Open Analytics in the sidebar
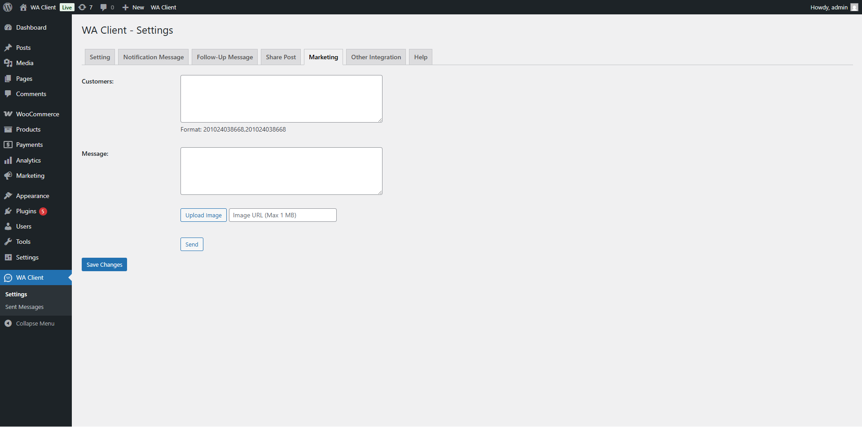Image resolution: width=862 pixels, height=427 pixels. 28,160
